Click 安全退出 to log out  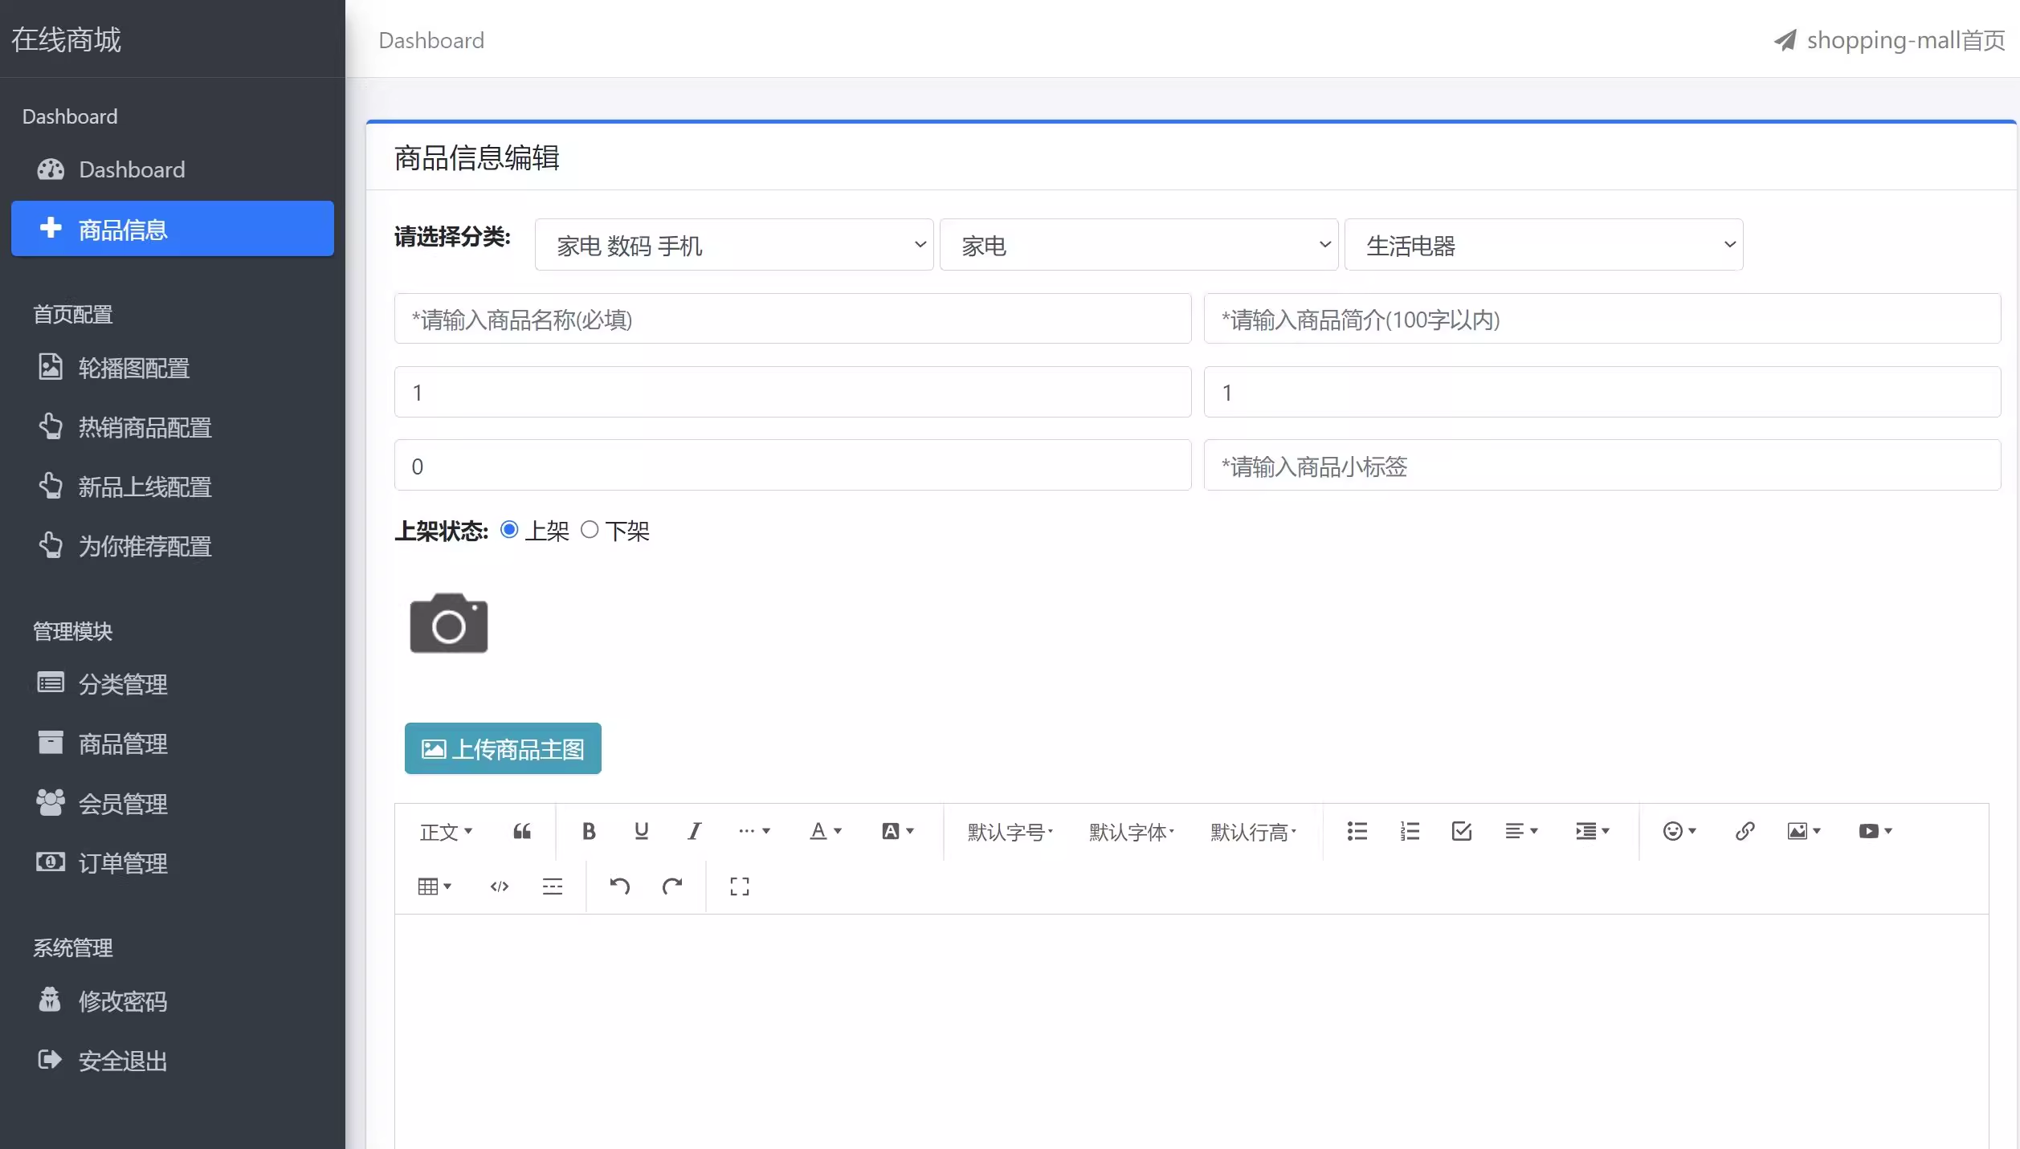tap(173, 1061)
